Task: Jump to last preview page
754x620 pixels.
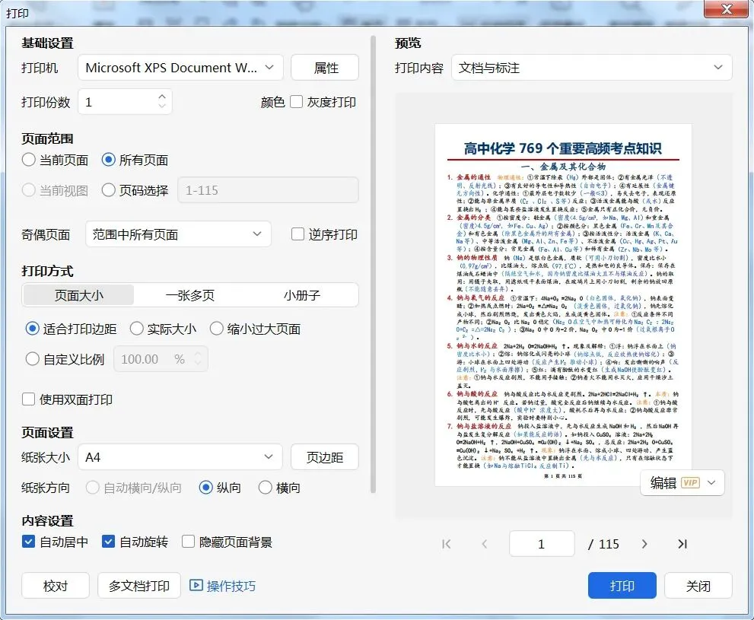Action: tap(682, 544)
